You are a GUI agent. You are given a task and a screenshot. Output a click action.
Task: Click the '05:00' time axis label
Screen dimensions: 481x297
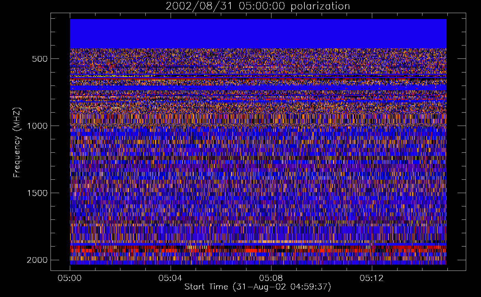coord(70,278)
